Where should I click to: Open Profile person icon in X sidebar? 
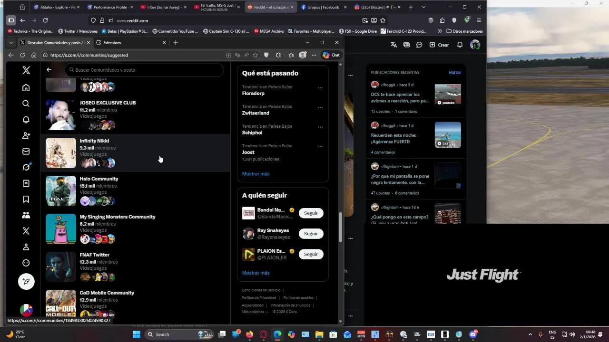(26, 247)
